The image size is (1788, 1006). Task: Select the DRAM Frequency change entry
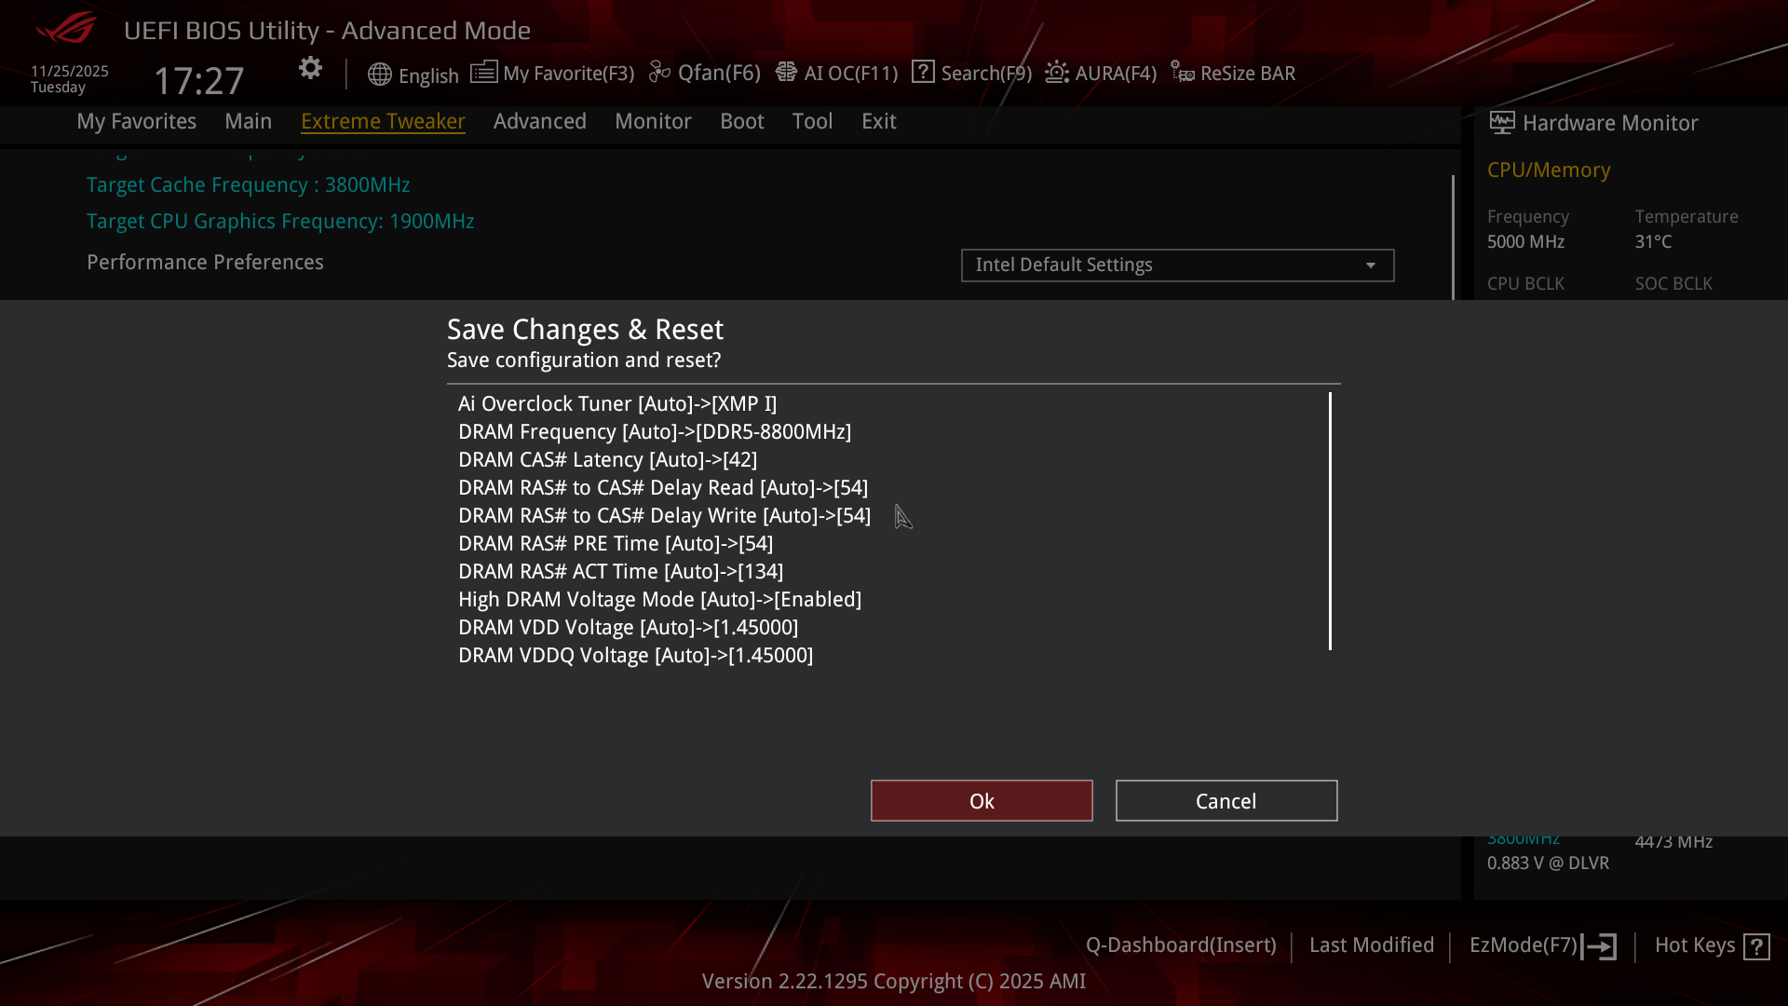point(655,432)
